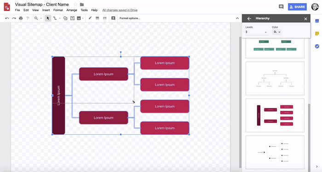Open the File menu
The height and width of the screenshot is (172, 322).
point(17,10)
